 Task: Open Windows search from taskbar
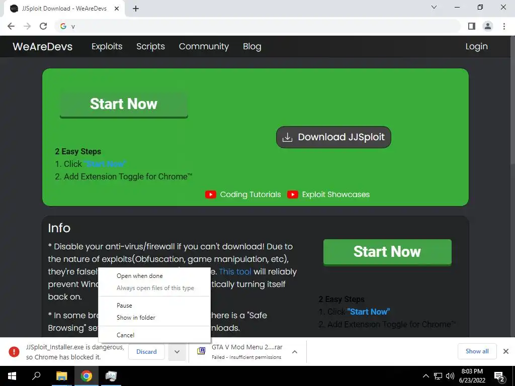36,376
